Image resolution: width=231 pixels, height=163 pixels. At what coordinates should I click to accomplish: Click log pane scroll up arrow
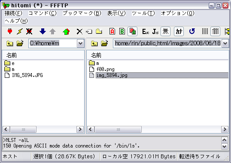pyautogui.click(x=225, y=140)
